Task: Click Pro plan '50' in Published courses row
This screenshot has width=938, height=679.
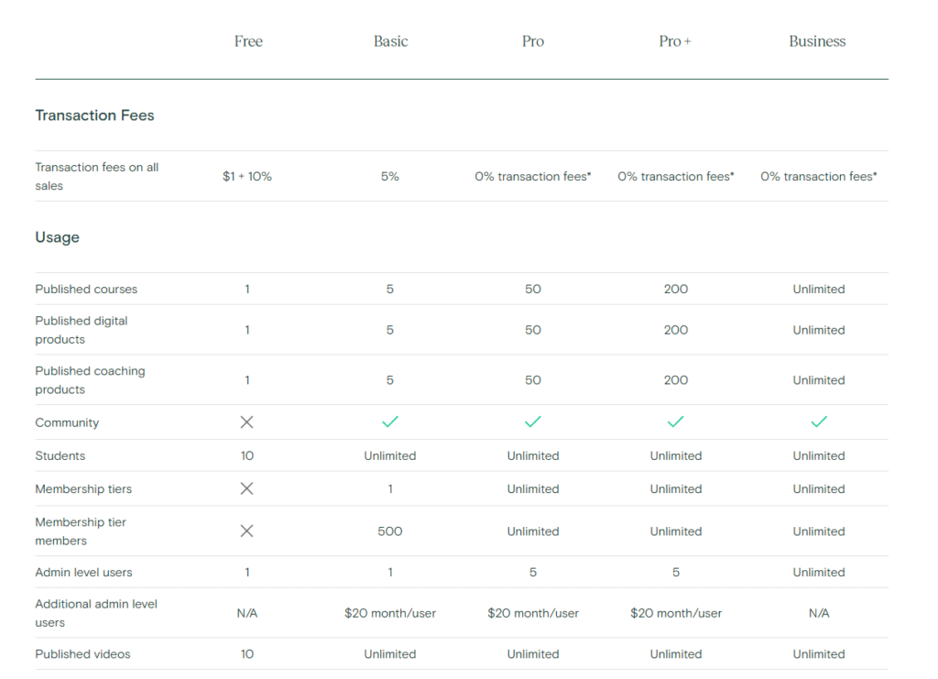Action: click(533, 289)
